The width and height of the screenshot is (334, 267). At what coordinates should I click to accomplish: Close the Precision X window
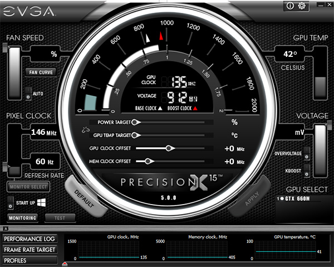(x=330, y=4)
